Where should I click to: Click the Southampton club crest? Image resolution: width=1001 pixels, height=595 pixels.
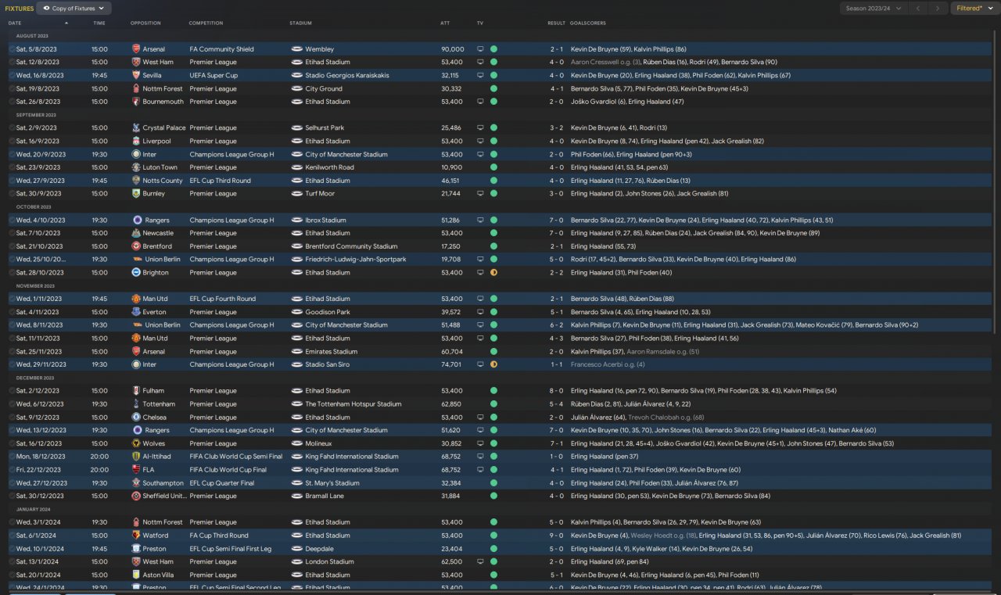pyautogui.click(x=137, y=483)
